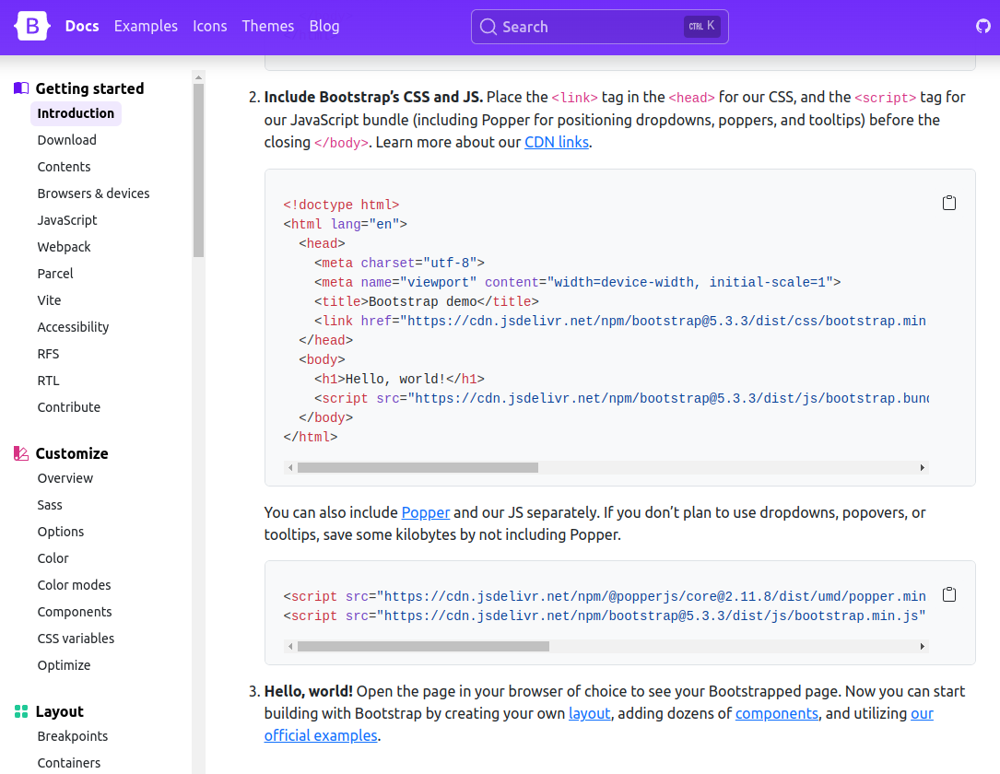Image resolution: width=1000 pixels, height=774 pixels.
Task: Click the Layout section heading
Action: (x=59, y=712)
